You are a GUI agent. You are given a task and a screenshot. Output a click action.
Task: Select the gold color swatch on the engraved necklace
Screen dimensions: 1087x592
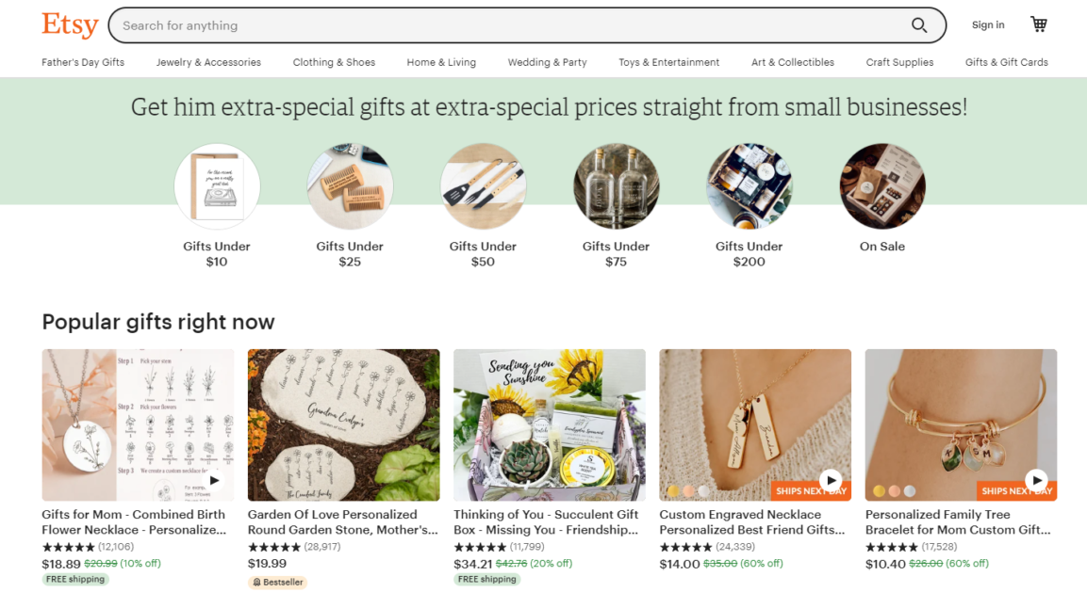coord(671,490)
